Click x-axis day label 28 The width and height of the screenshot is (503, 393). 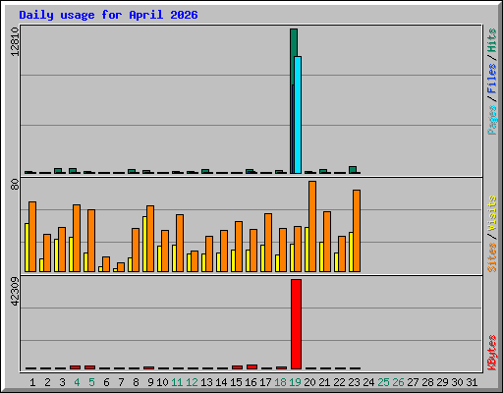(x=427, y=382)
